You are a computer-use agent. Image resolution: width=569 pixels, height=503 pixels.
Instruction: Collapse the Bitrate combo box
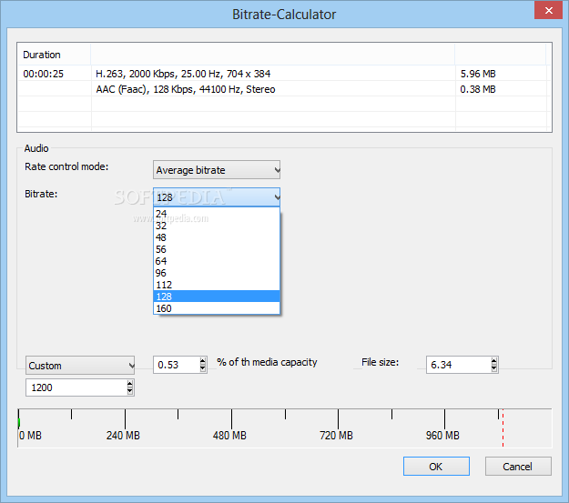tap(276, 197)
